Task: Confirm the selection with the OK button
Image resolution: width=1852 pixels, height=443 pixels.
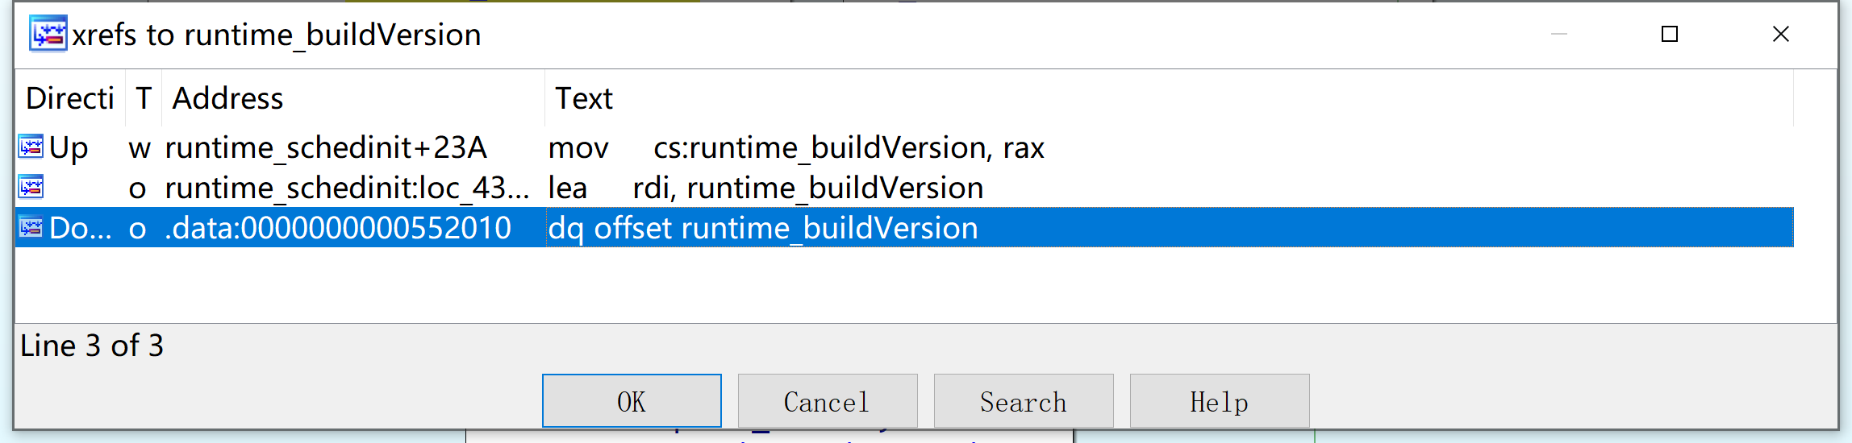Action: (632, 400)
